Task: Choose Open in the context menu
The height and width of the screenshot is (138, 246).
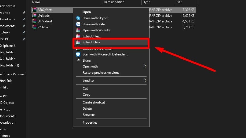Action: [87, 12]
